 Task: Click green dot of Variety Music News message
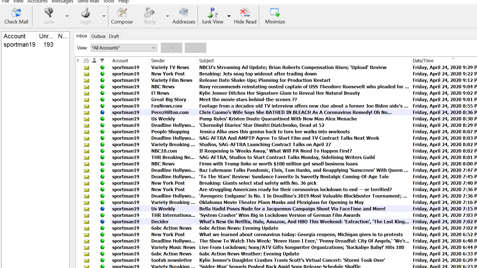pos(102,247)
